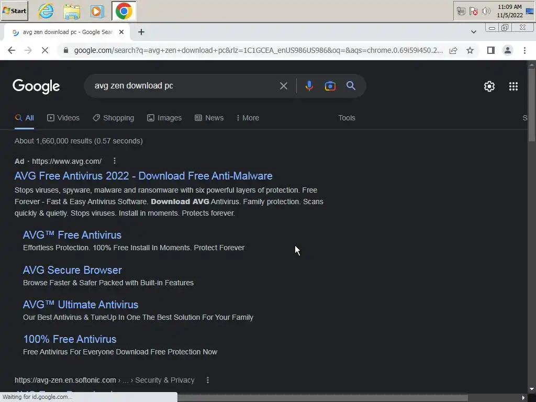
Task: Click the Google search query box
Action: coord(185,86)
